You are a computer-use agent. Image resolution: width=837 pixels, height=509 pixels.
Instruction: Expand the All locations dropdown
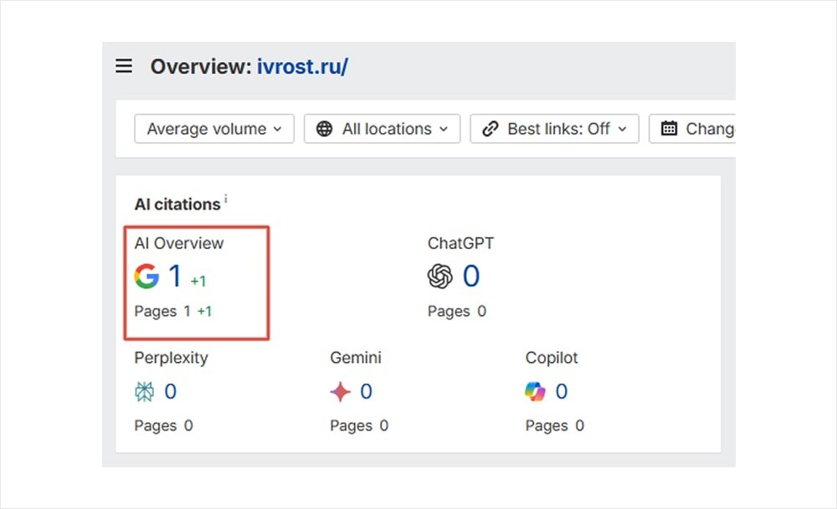(x=382, y=129)
